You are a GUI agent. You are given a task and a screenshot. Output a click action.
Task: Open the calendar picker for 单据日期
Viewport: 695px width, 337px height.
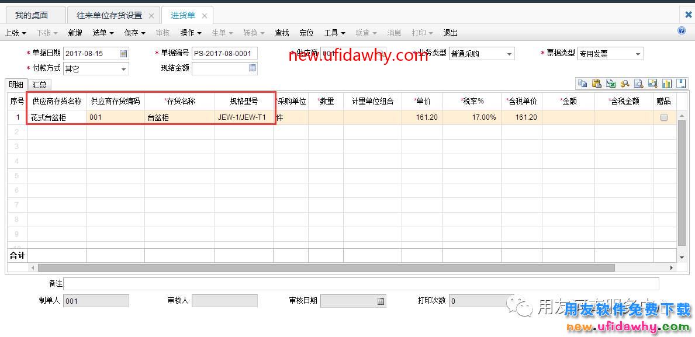pos(124,54)
